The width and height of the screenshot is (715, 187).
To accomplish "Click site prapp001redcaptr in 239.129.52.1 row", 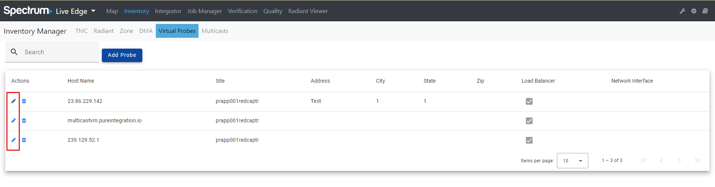I will [x=237, y=140].
